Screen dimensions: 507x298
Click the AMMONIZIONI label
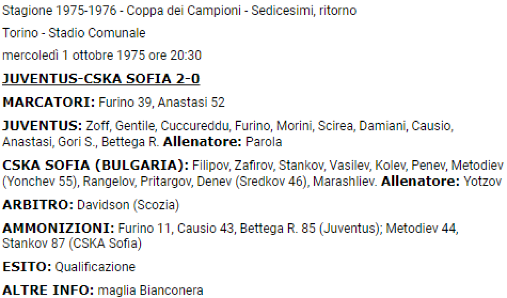pos(59,229)
